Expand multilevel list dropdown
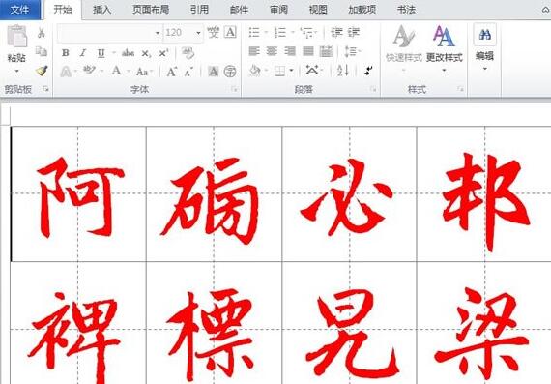The height and width of the screenshot is (384, 551). [316, 33]
